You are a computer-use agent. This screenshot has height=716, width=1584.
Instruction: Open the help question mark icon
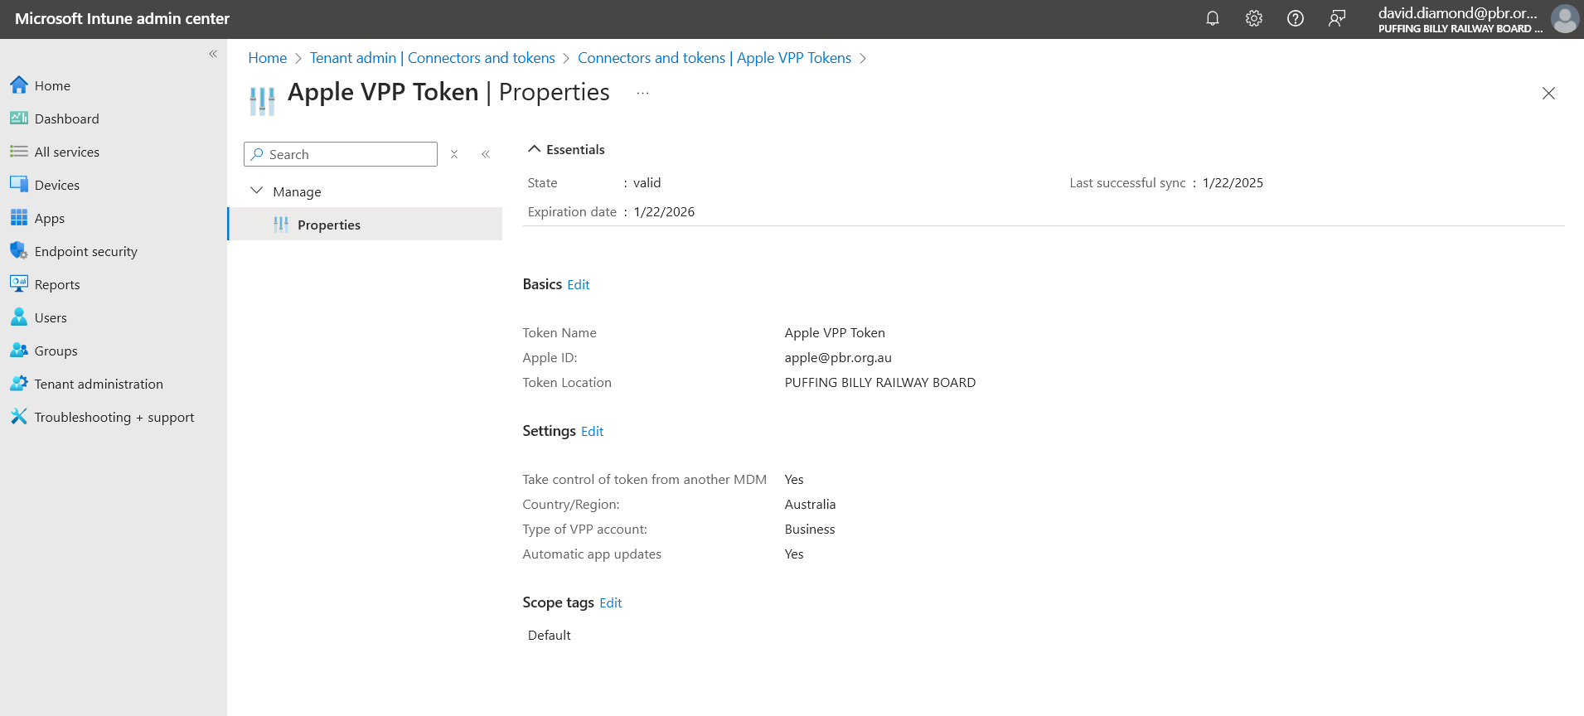point(1296,18)
